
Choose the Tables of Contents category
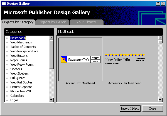click(23, 47)
